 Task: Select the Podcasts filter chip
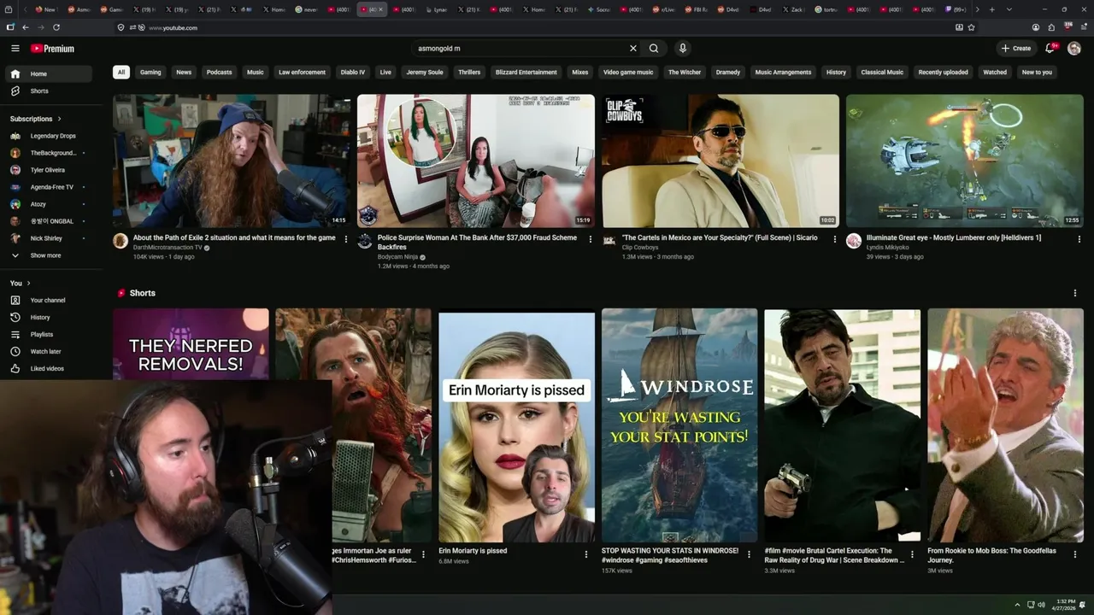tap(219, 73)
